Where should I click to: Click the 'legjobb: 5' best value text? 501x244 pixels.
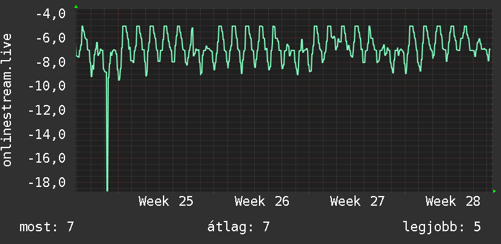(x=442, y=227)
